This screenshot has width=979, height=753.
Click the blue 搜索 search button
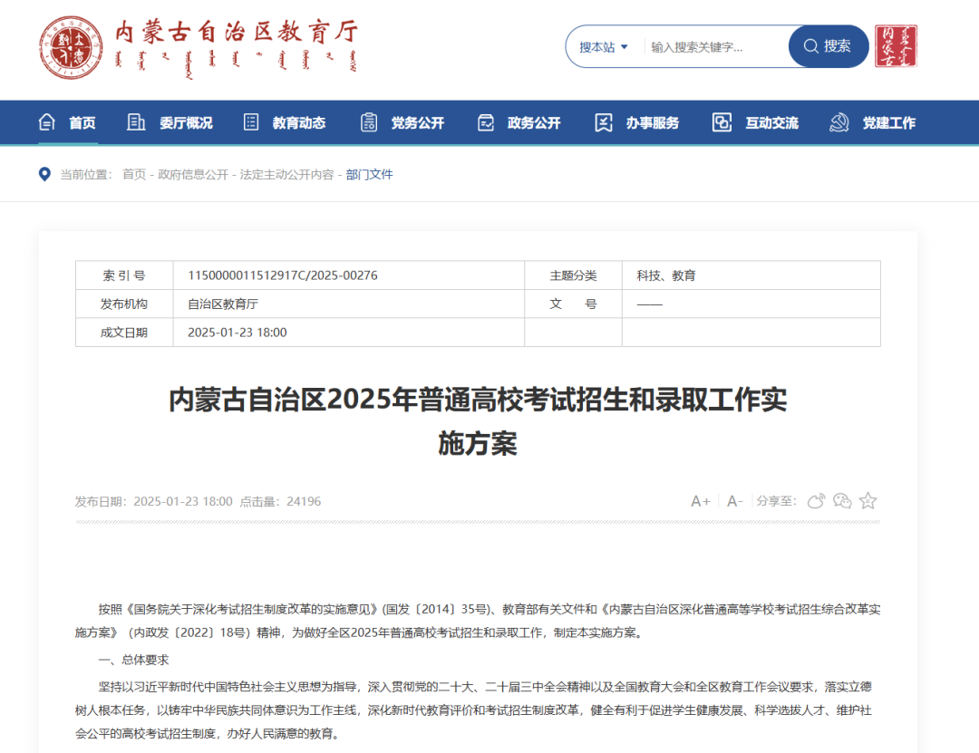tap(827, 46)
